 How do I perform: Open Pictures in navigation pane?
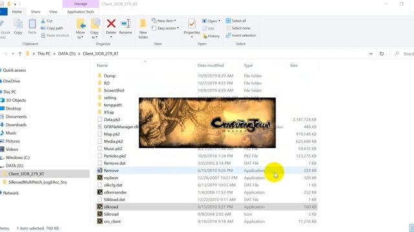coord(13,141)
